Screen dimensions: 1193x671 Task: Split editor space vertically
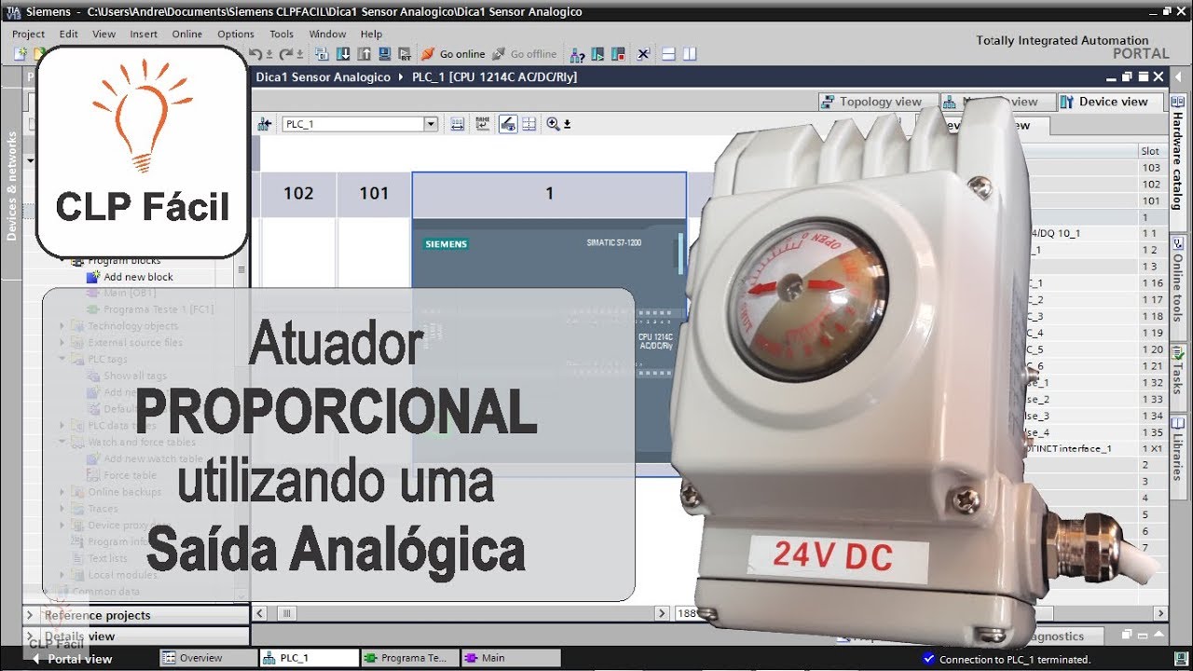point(691,54)
